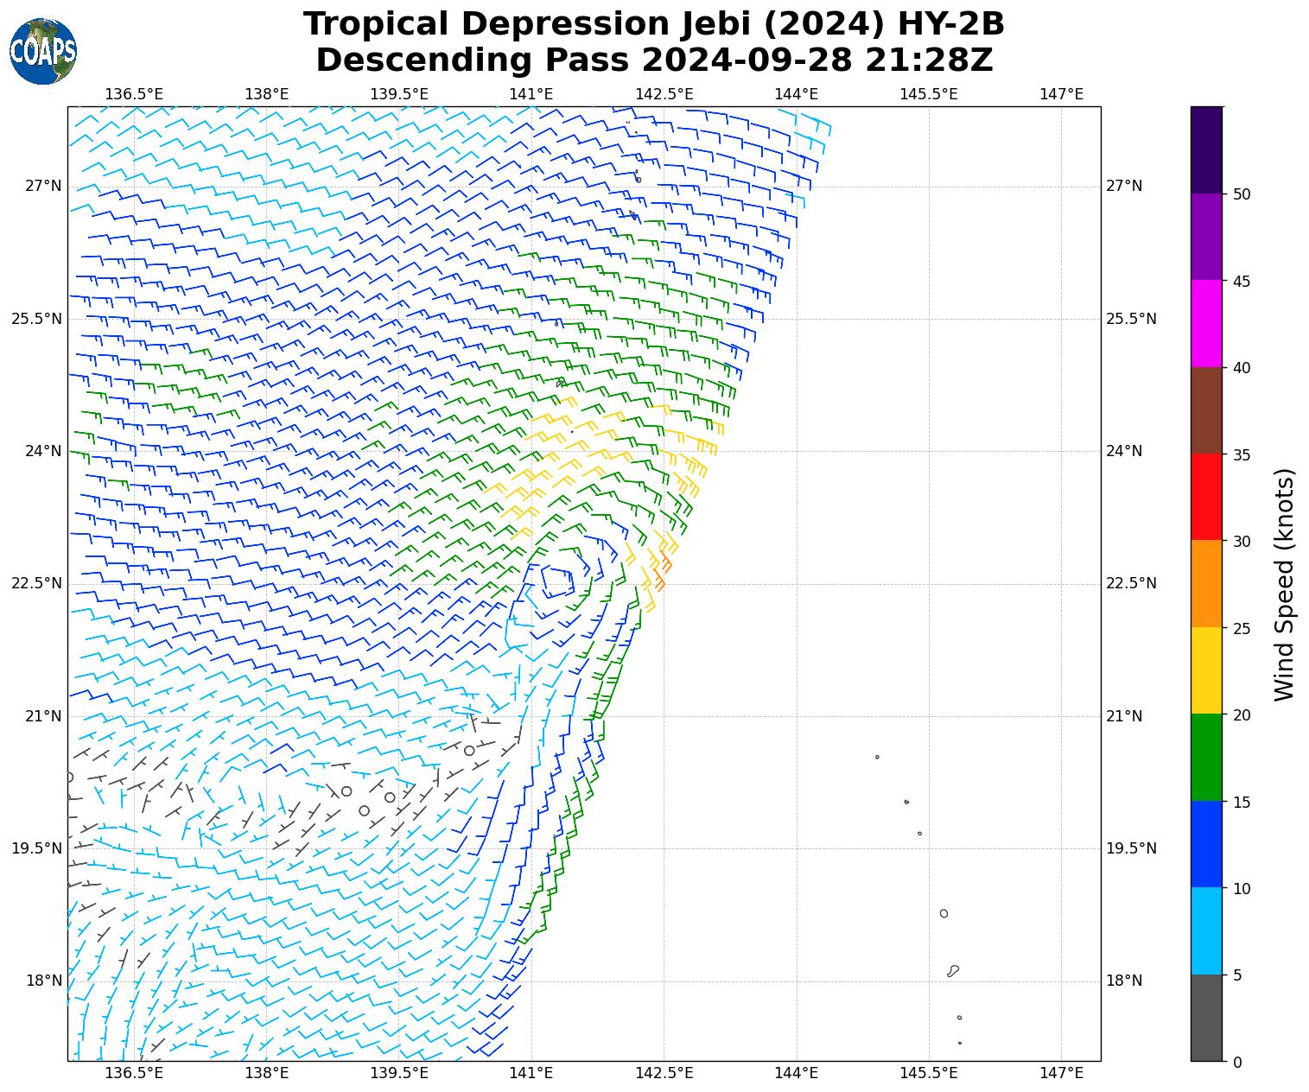The width and height of the screenshot is (1309, 1092).
Task: Select the magenta 40–45 knot colorbar band
Action: click(1205, 323)
